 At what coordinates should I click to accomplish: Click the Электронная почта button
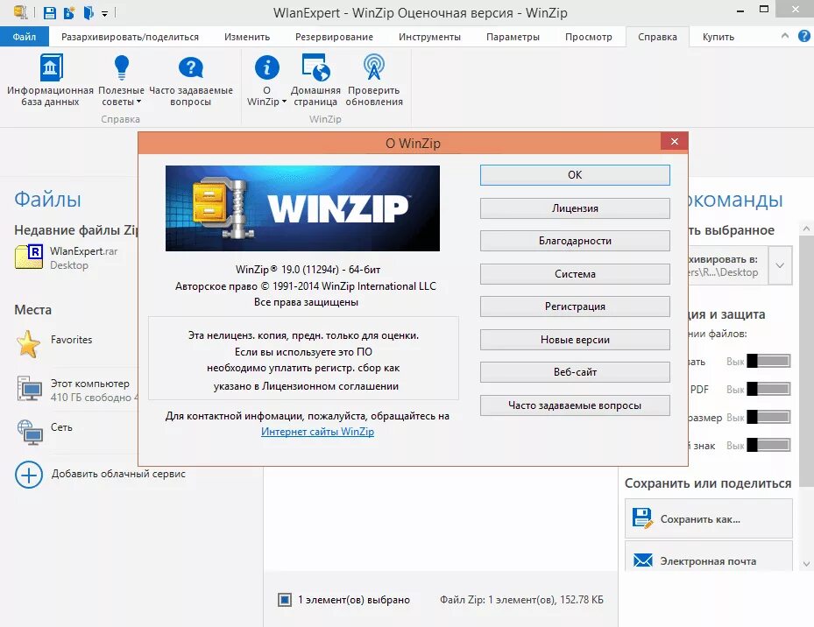pos(709,558)
